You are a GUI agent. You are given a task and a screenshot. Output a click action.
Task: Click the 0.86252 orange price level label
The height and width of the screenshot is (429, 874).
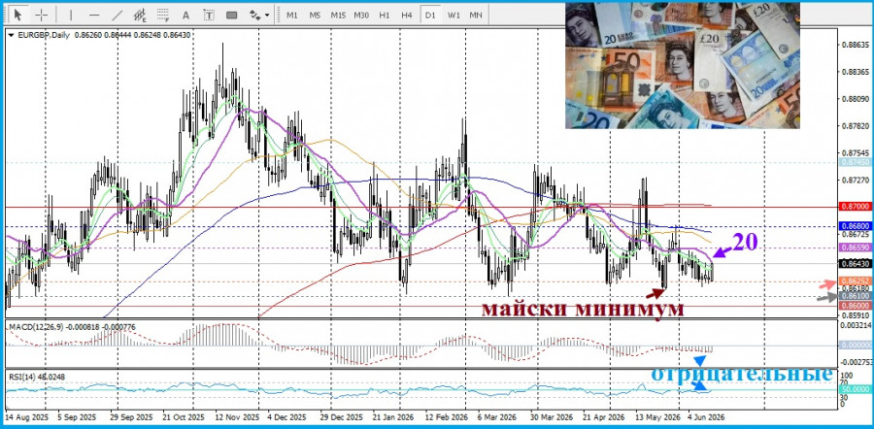(854, 281)
